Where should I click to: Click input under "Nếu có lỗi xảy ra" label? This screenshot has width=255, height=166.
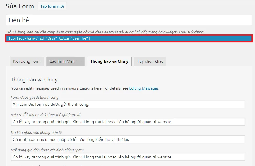128,122
